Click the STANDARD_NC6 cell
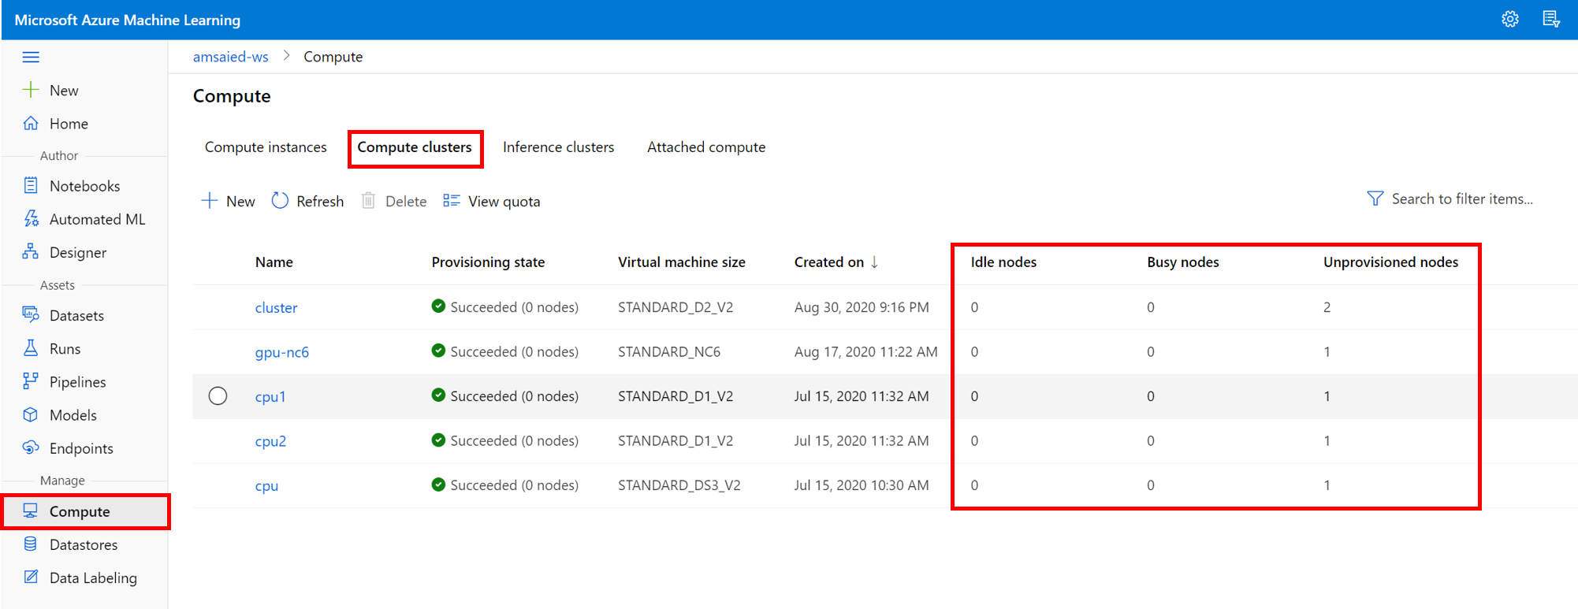This screenshot has height=609, width=1578. pyautogui.click(x=669, y=351)
